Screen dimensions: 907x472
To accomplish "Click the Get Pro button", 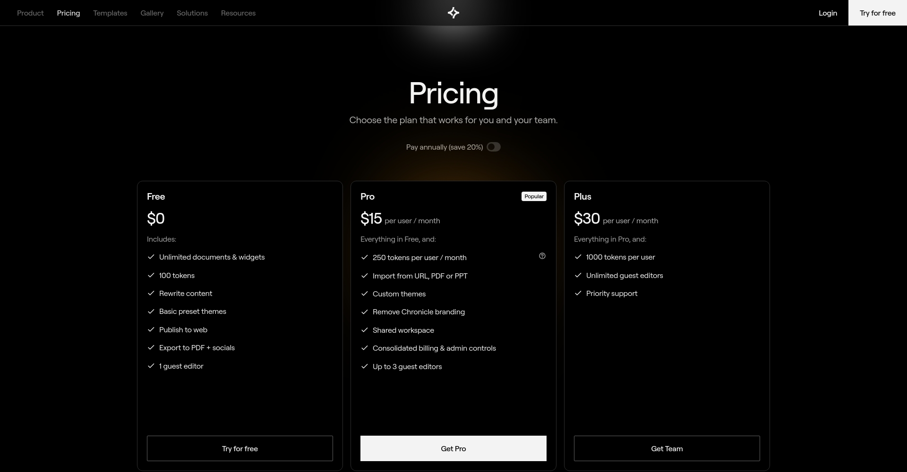I will (453, 448).
